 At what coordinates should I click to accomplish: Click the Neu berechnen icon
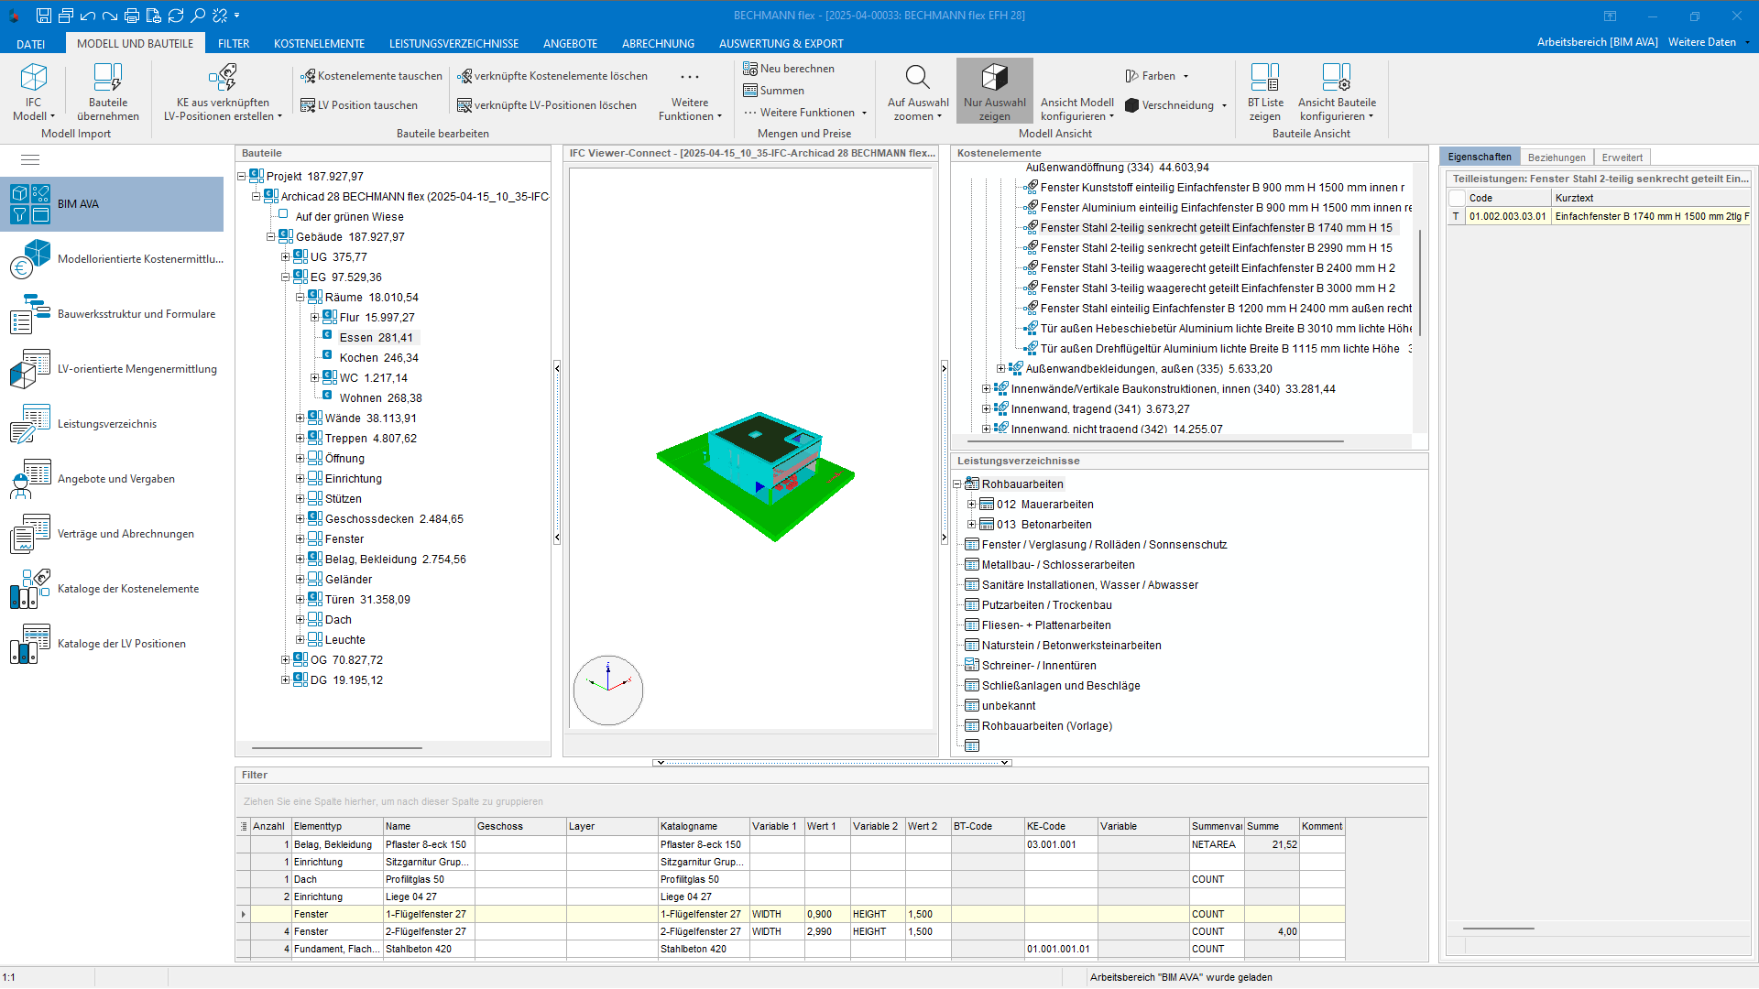[750, 69]
